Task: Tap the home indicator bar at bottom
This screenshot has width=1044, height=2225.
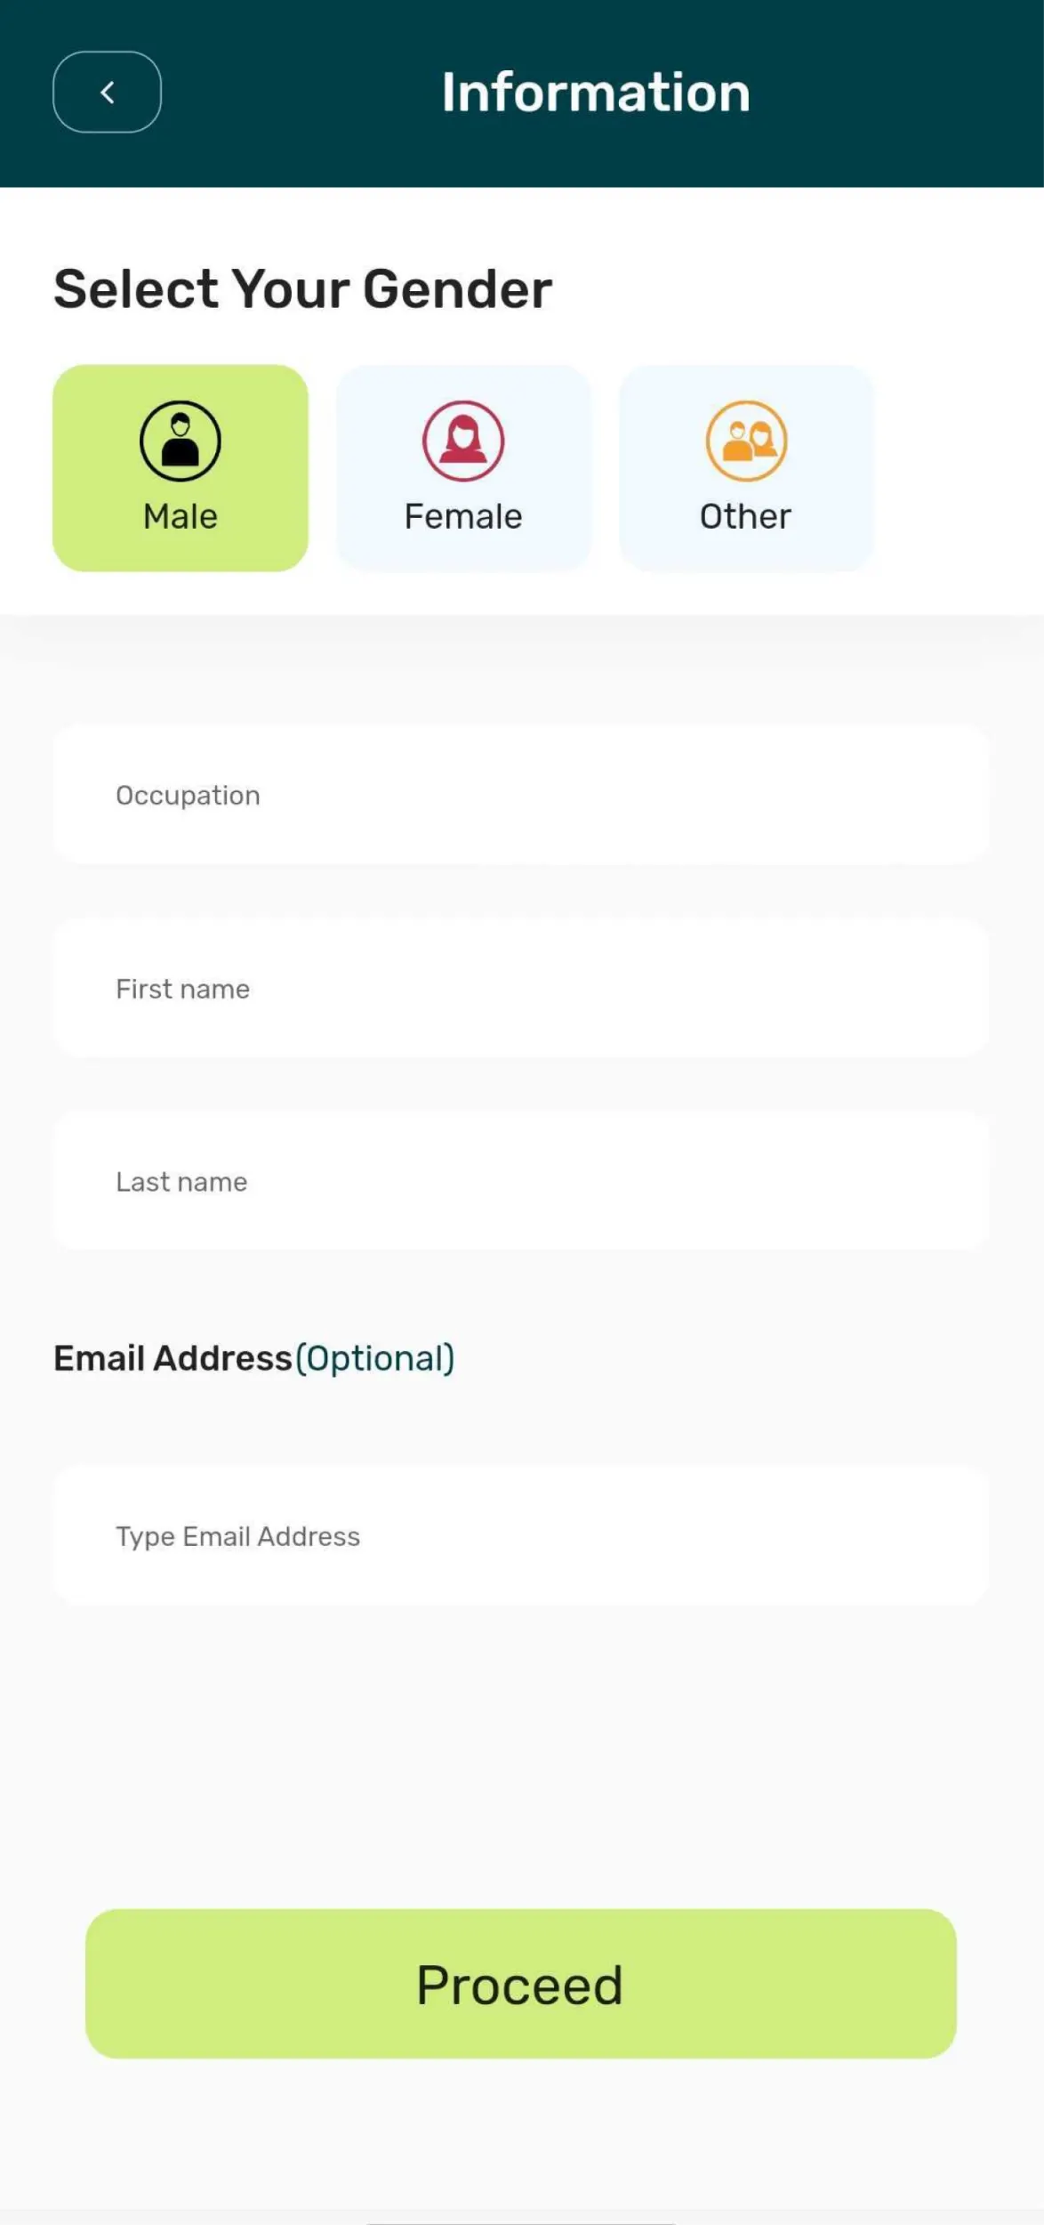Action: coord(521,2222)
